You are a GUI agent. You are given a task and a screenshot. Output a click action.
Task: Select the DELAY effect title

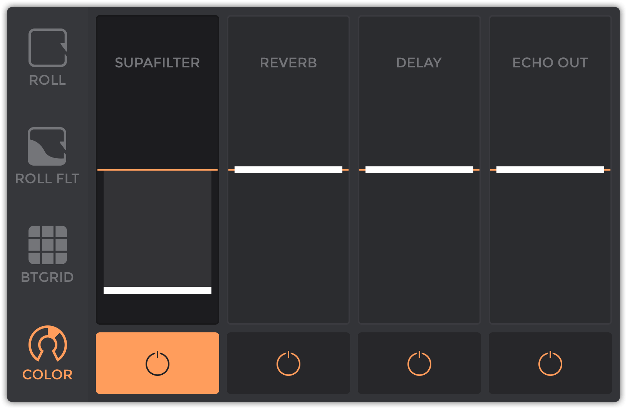(419, 63)
